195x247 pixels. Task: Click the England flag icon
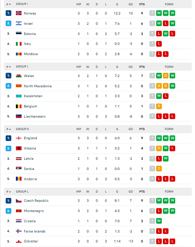19,138
